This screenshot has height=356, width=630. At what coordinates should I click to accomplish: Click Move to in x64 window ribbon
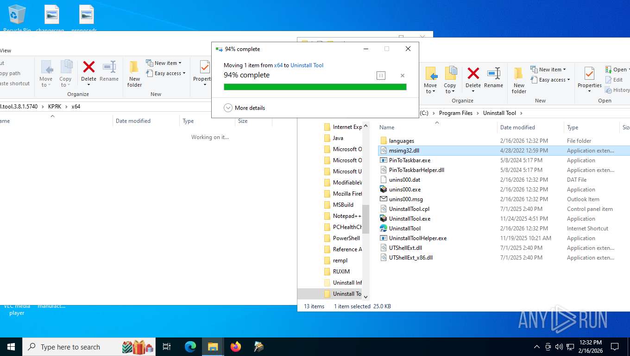coord(46,74)
